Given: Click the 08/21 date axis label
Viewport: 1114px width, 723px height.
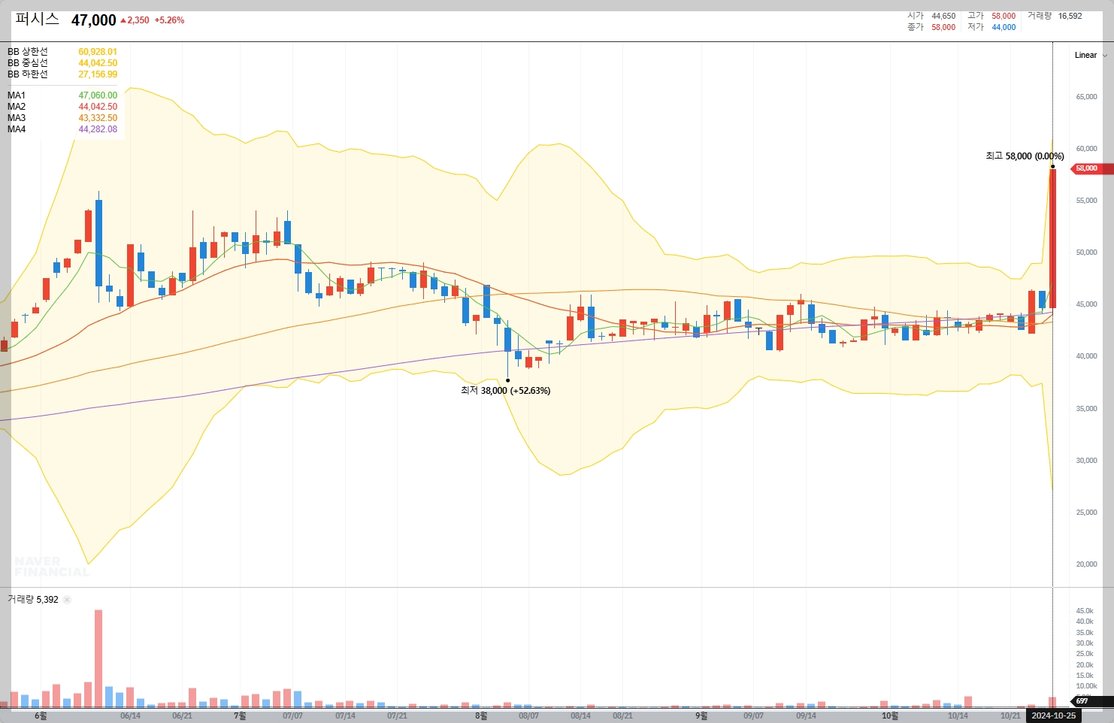Looking at the screenshot, I should click(622, 715).
